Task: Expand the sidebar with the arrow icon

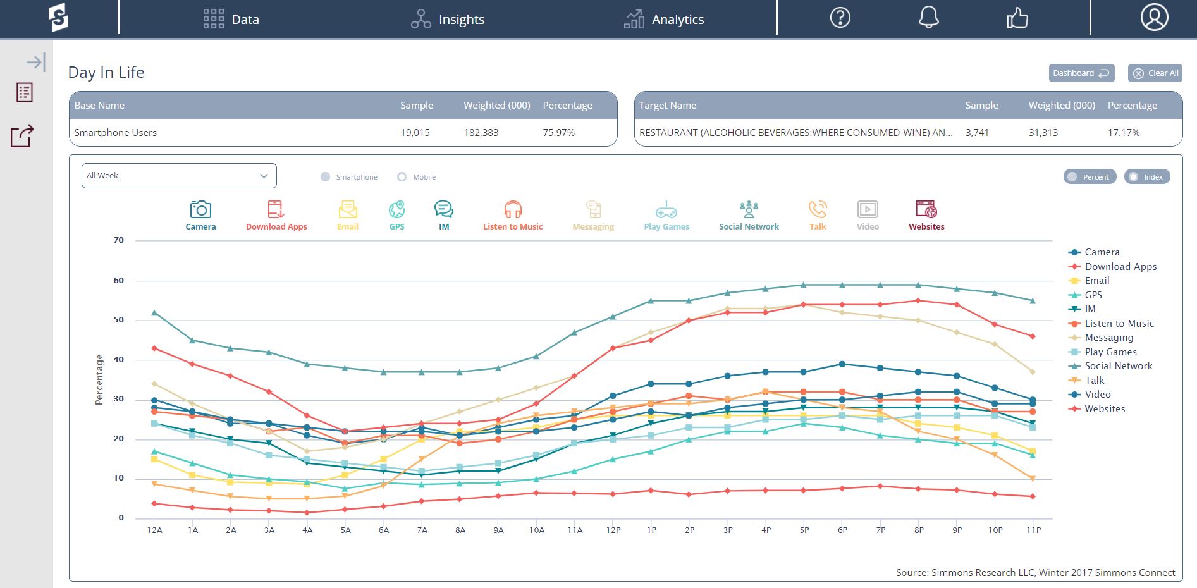Action: 36,62
